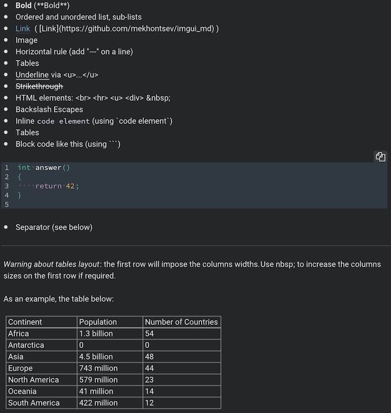Click the "Strikethrough" list item
This screenshot has width=391, height=413.
pos(39,86)
